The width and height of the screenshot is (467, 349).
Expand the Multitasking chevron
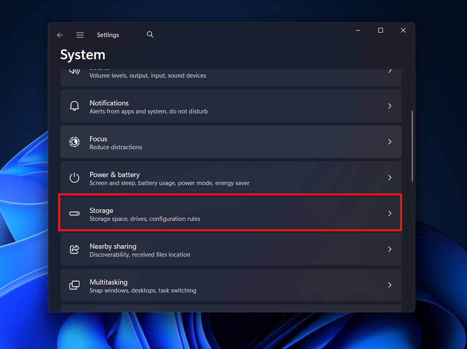pos(390,285)
